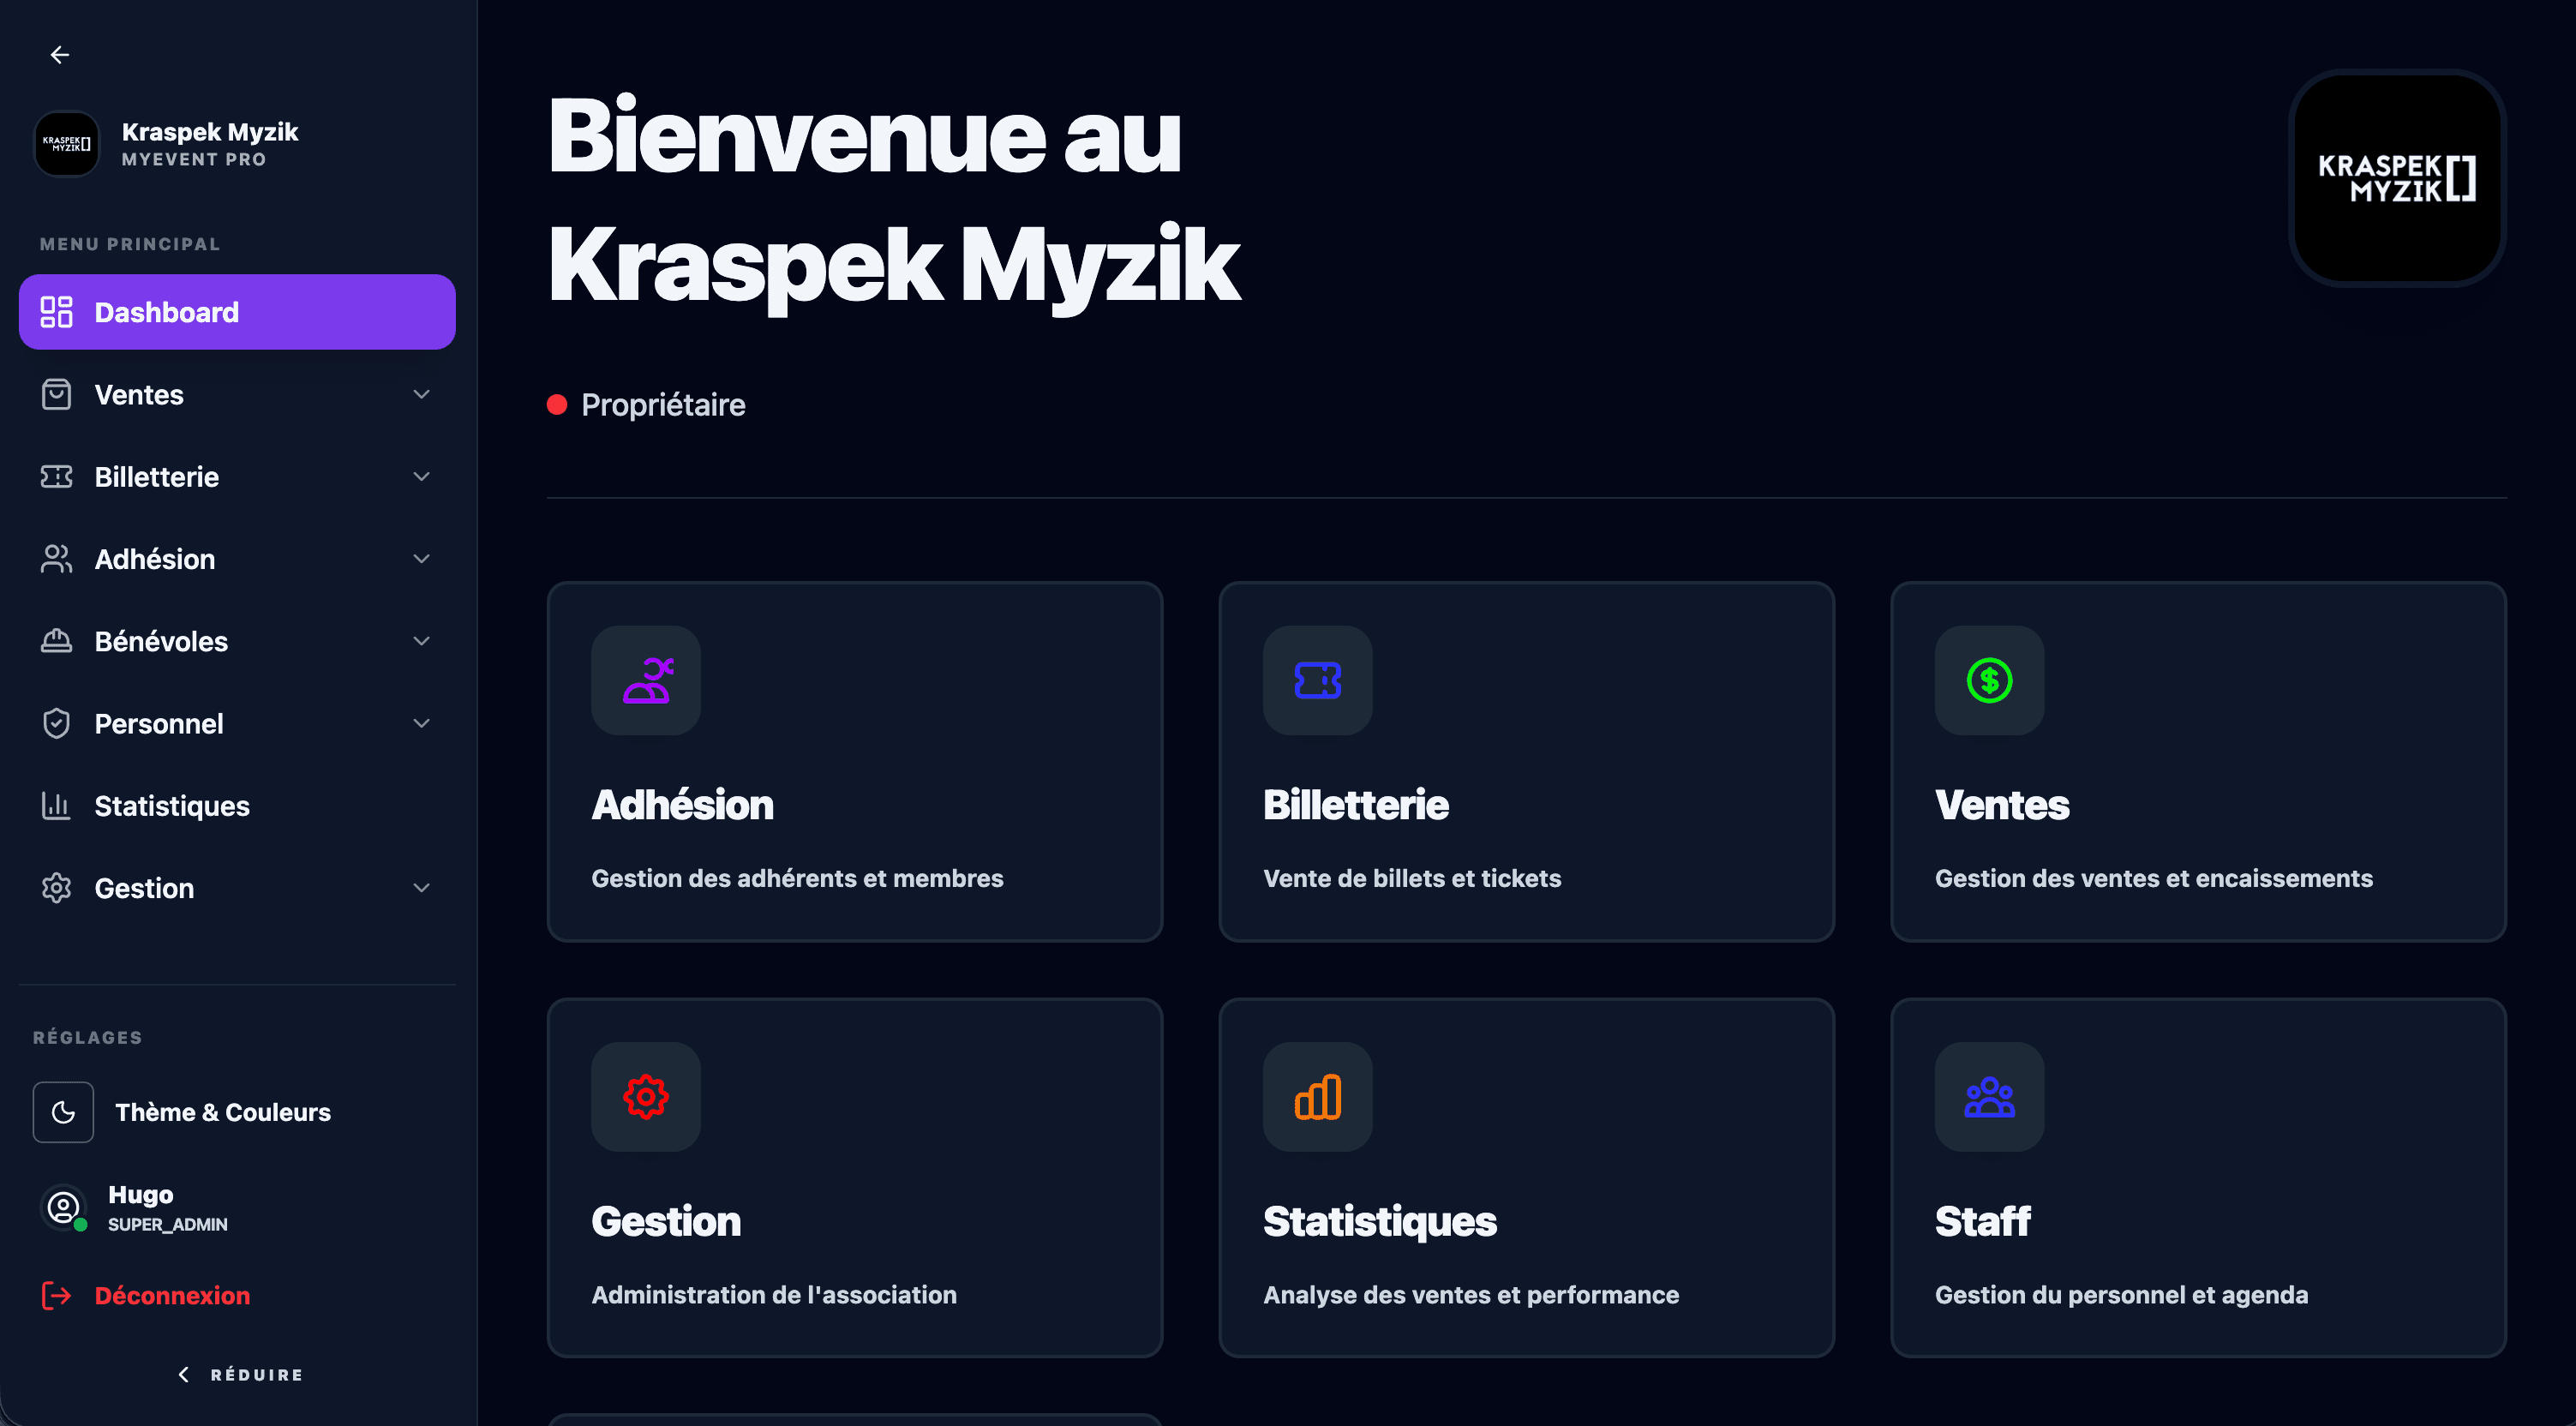
Task: Select Bénévoles in the main menu
Action: coord(237,641)
